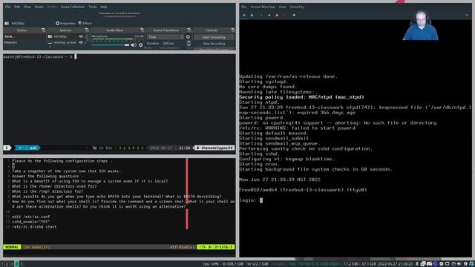Open Bluetooth tray icon
The height and width of the screenshot is (267, 475).
417,264
